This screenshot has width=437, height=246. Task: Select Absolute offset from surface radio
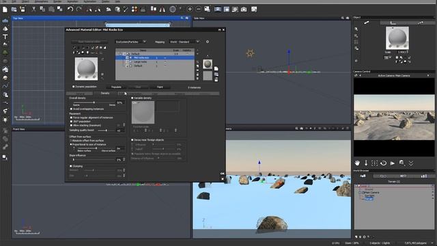click(x=71, y=141)
